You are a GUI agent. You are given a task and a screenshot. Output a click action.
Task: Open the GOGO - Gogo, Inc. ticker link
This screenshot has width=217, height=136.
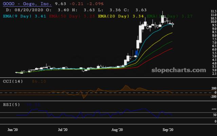pyautogui.click(x=27, y=4)
